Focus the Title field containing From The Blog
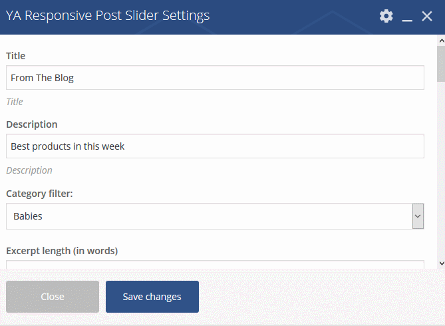 click(x=215, y=78)
